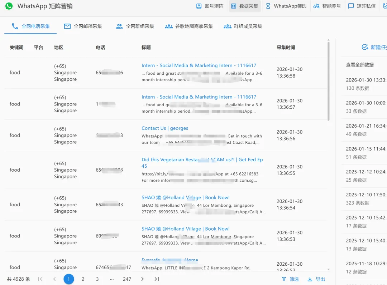Select the task with 12 条数据
The height and width of the screenshot is (285, 387).
[x=364, y=267]
